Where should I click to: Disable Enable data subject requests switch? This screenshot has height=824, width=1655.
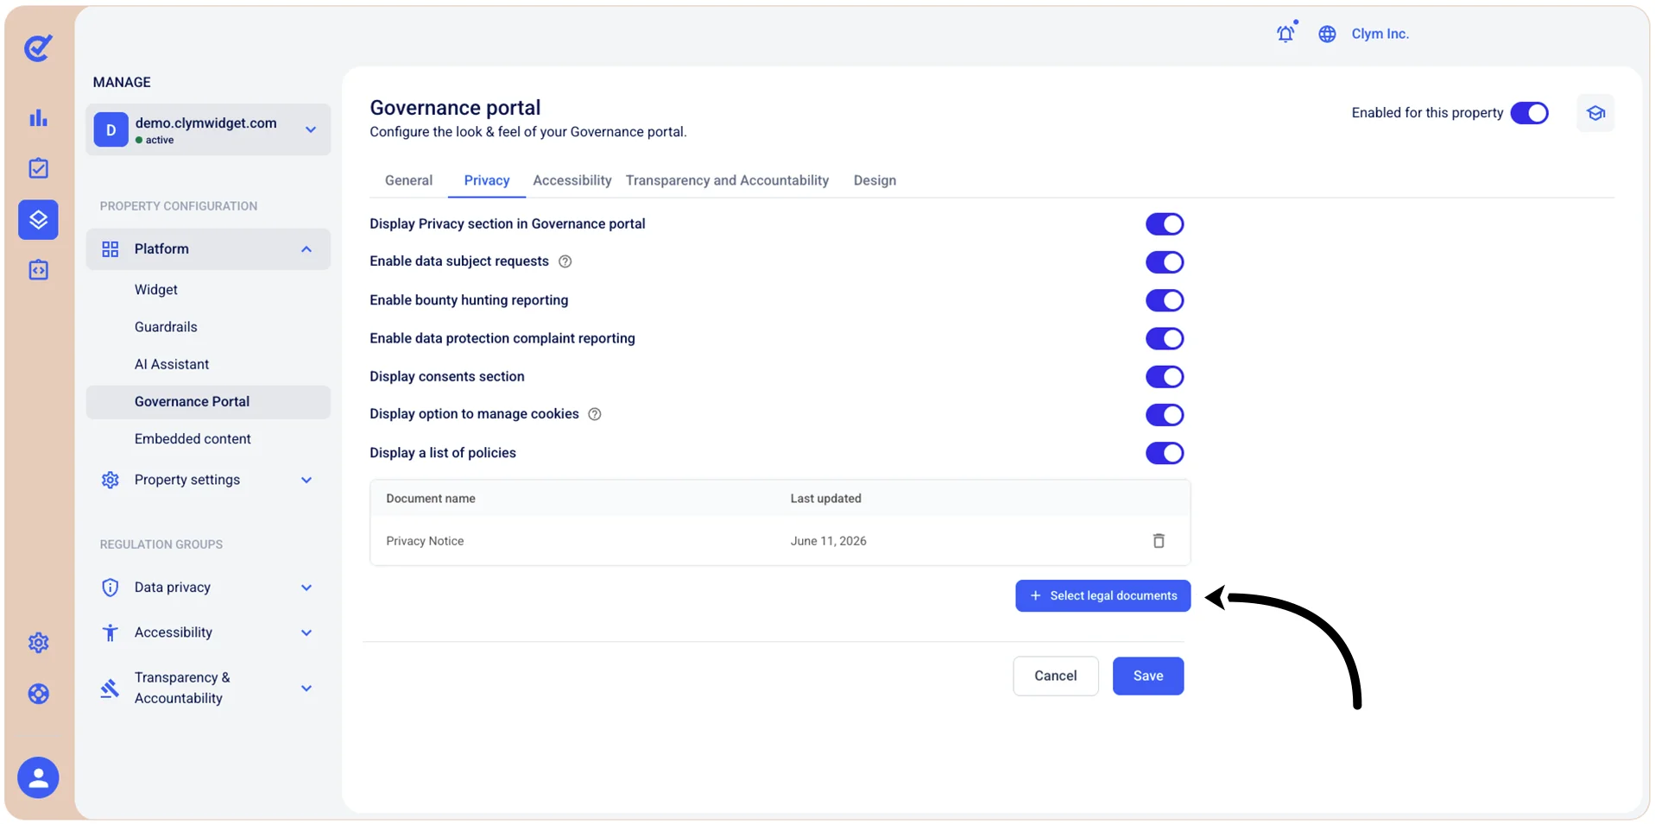pyautogui.click(x=1165, y=262)
